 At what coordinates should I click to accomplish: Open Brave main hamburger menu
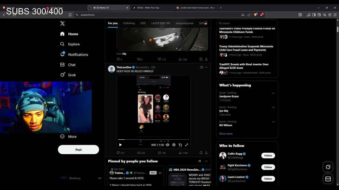[x=335, y=15]
